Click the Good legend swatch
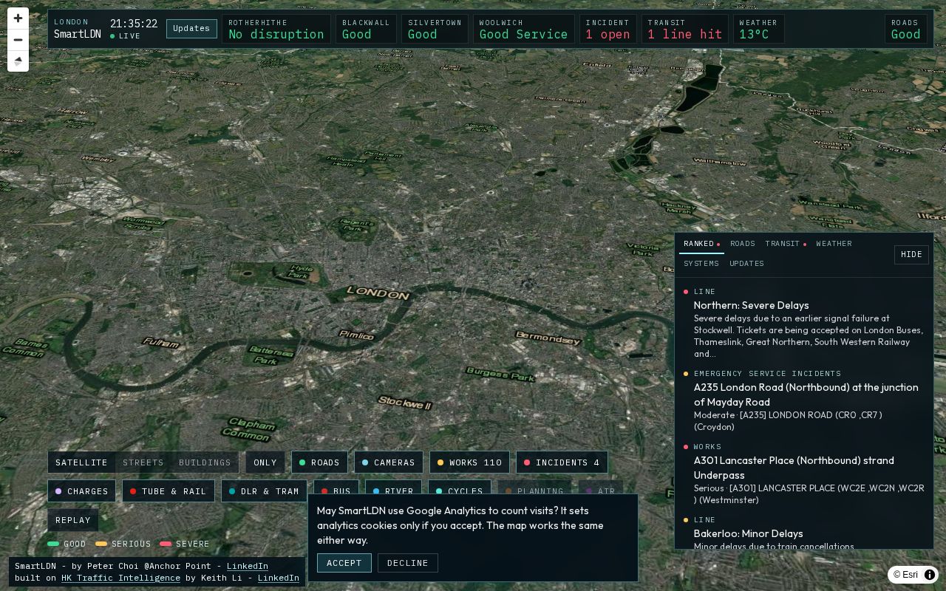Viewport: 946px width, 591px height. [53, 544]
